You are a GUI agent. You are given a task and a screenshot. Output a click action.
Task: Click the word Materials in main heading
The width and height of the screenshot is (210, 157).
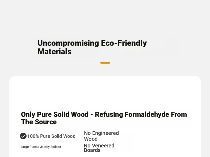coord(54,52)
